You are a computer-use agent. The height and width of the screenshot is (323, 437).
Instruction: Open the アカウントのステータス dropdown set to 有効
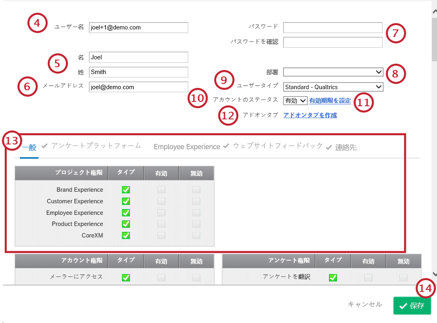[x=295, y=101]
